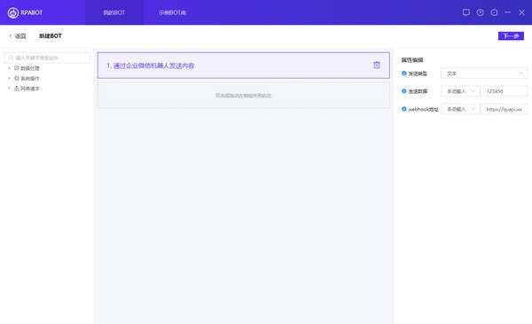This screenshot has height=324, width=532.
Task: Switch to the 我的BOT tab
Action: coord(114,12)
